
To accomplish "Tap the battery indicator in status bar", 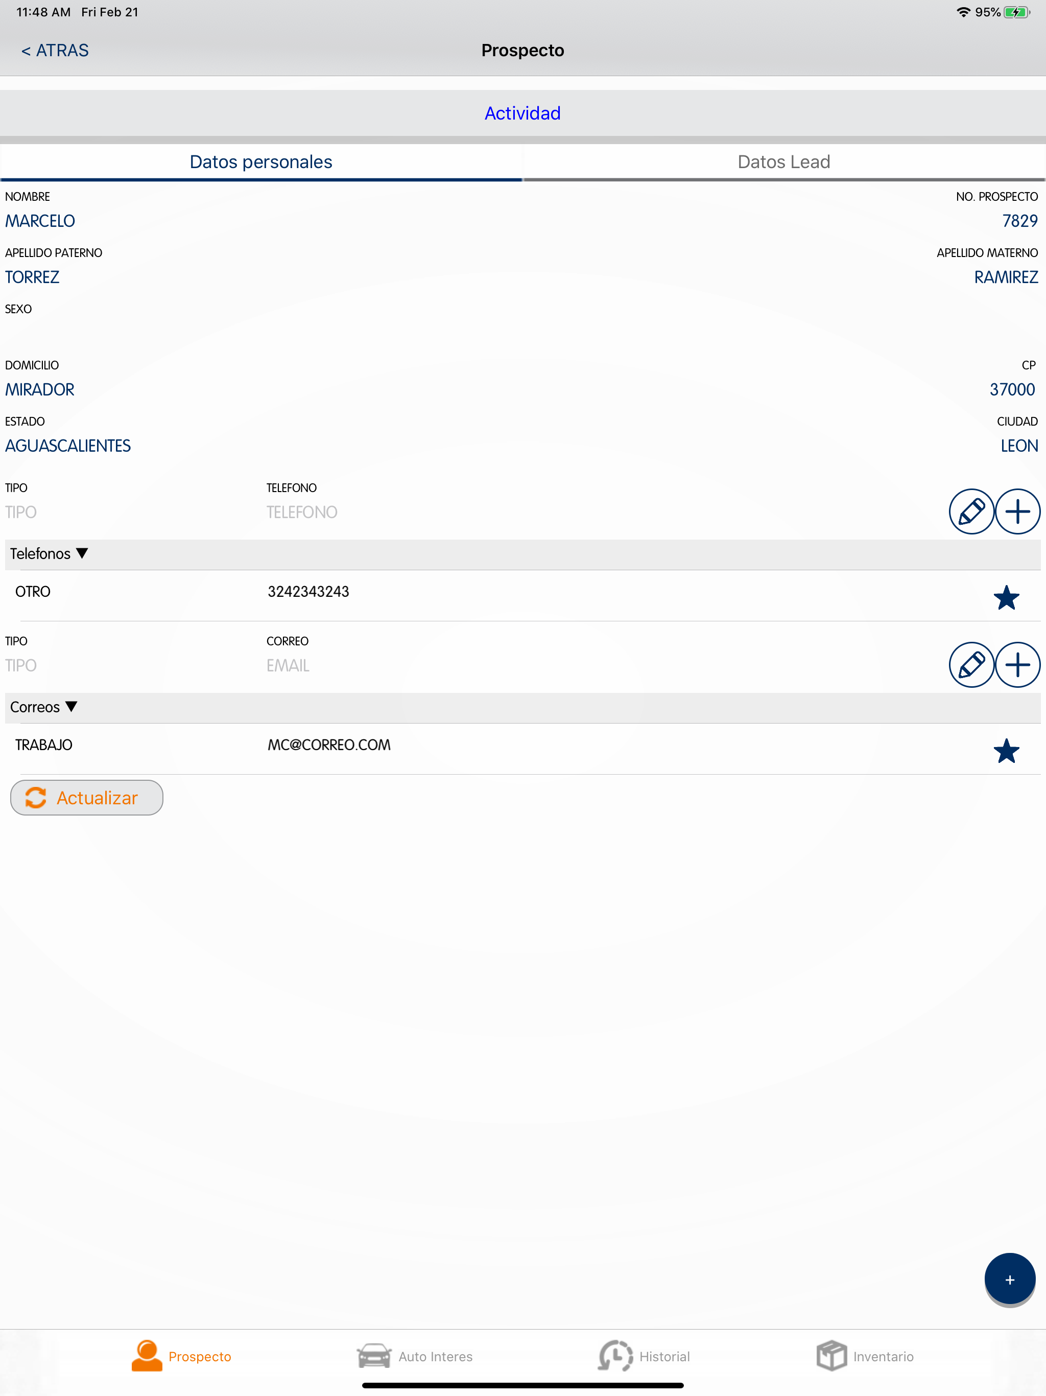I will (x=1017, y=12).
